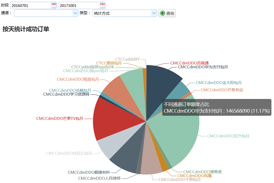Click the CMCCdmDDO金太阳包月 label
Screen dimensions: 274x183
pyautogui.click(x=219, y=83)
